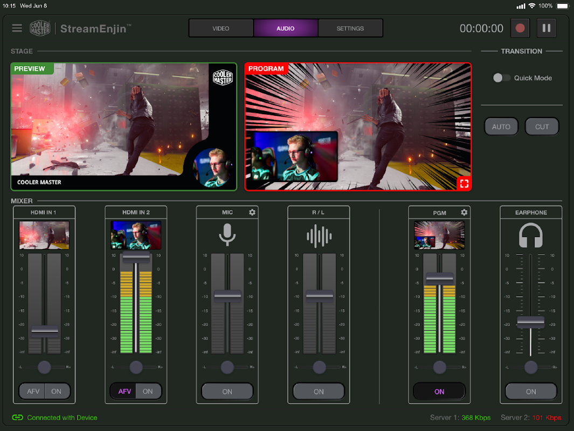Image resolution: width=574 pixels, height=431 pixels.
Task: Click the headphone icon in Earphone channel
Action: 531,235
